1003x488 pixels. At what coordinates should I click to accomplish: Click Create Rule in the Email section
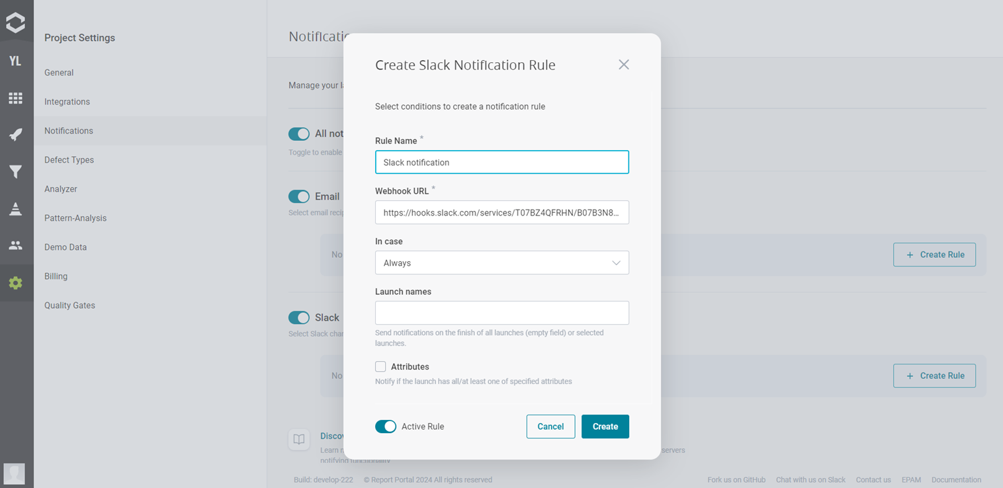pos(934,255)
